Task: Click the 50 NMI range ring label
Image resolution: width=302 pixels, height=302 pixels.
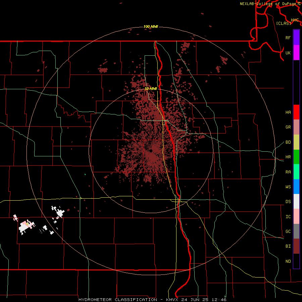Action: [151, 89]
